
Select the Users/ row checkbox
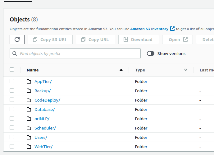tap(12, 137)
